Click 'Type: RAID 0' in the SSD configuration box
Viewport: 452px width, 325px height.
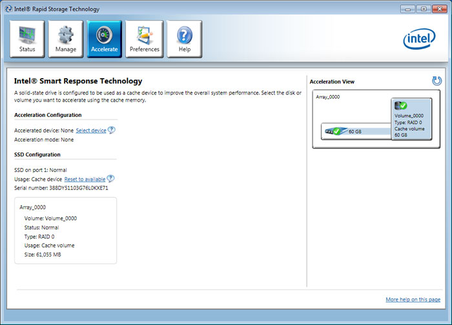tap(39, 236)
